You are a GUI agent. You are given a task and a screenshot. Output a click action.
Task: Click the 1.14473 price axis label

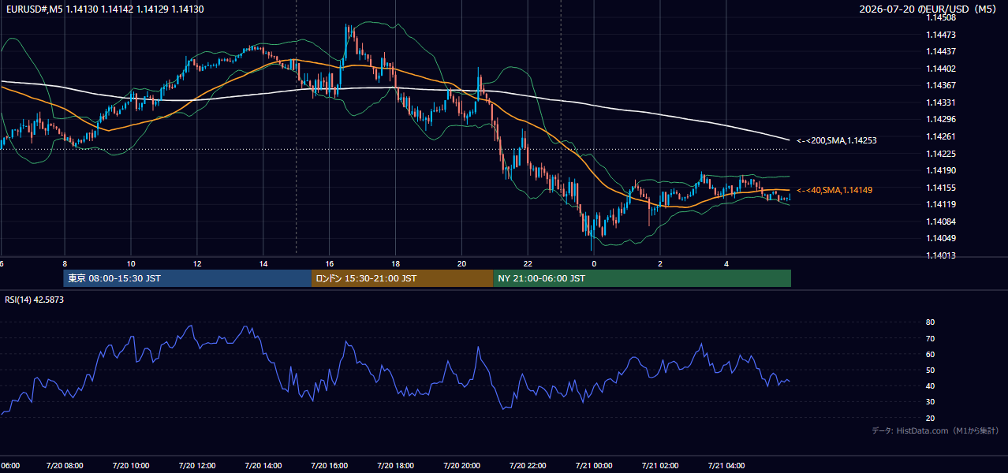point(942,35)
